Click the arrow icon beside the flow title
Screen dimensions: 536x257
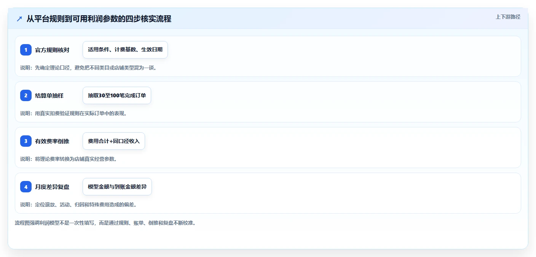tap(19, 19)
